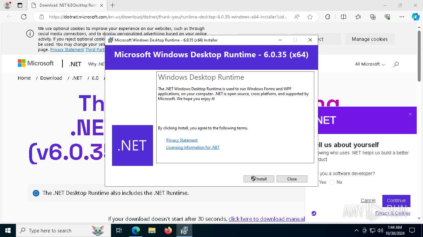Open the tab actions menu icon
Screen dimensions: 423x237
click(20, 5)
